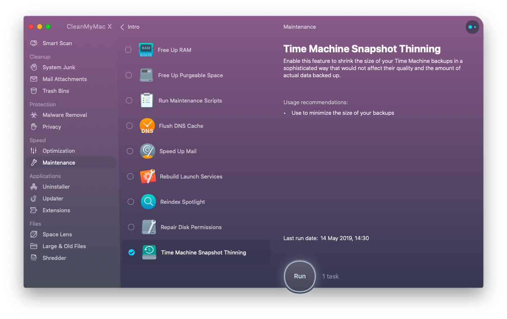Click the Mail Attachments envelope icon

(34, 79)
